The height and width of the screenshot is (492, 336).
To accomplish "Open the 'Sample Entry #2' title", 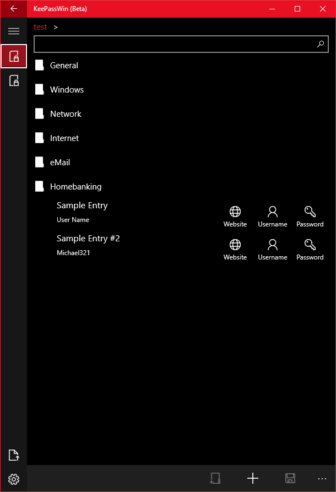I will (88, 239).
